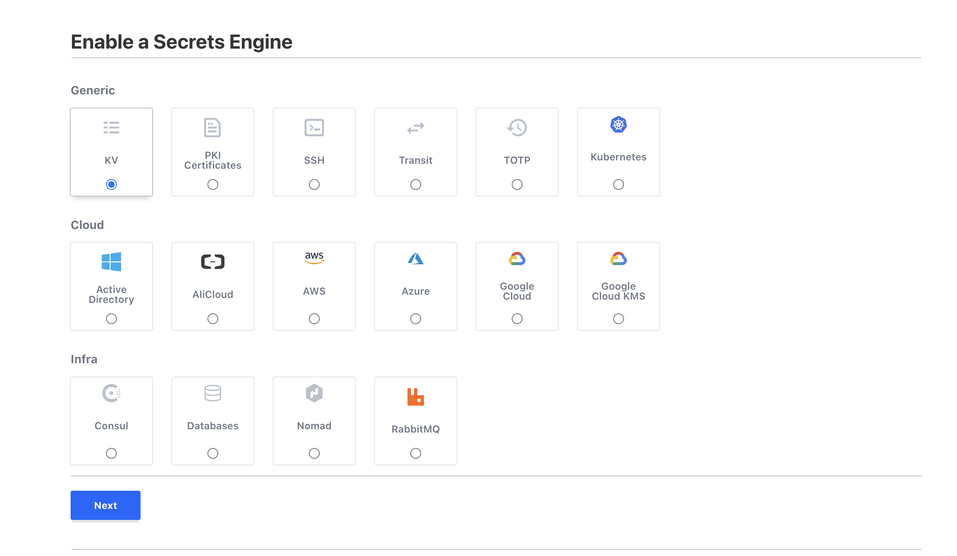Click the TOTP clock history icon
The image size is (957, 556).
[x=517, y=128]
